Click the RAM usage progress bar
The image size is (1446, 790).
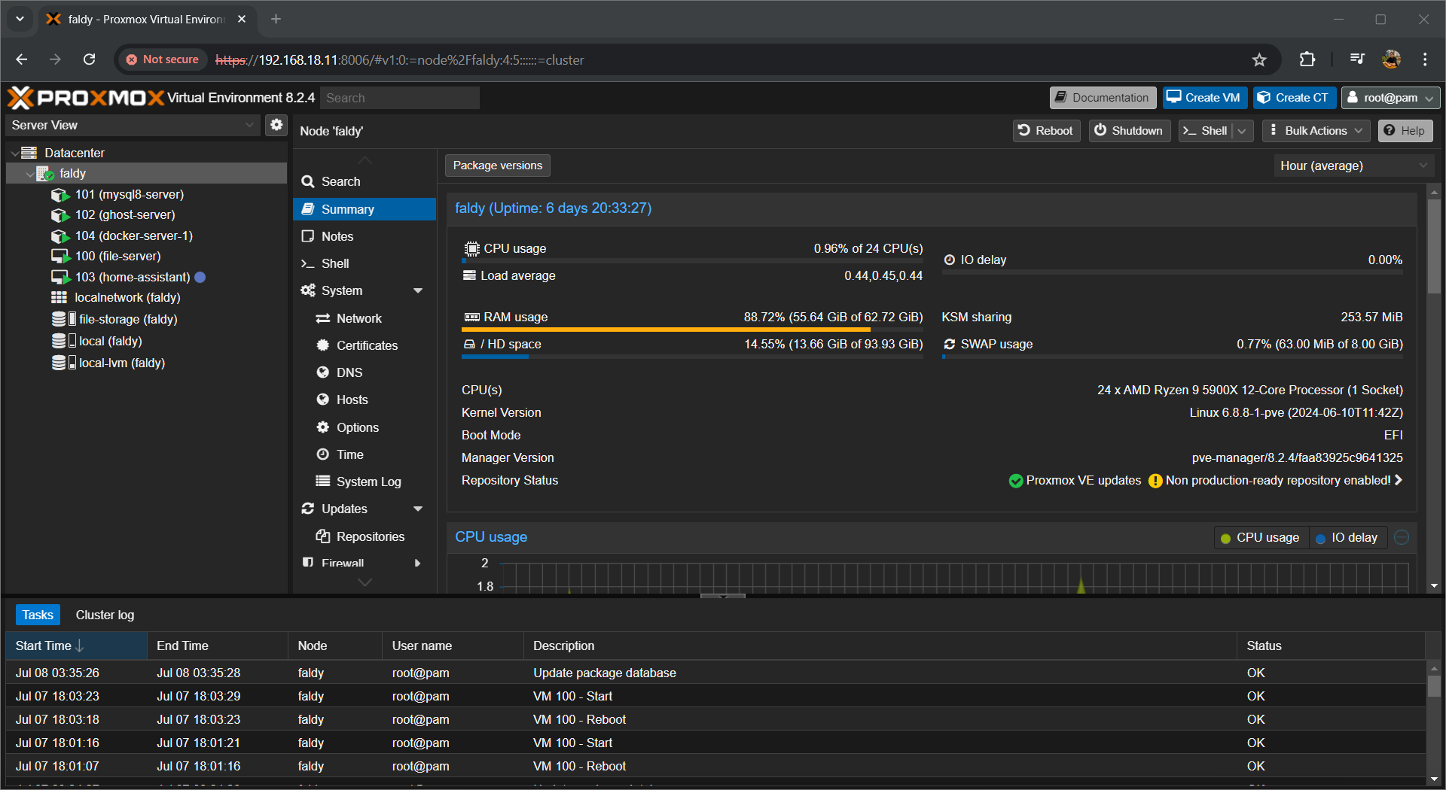click(692, 330)
